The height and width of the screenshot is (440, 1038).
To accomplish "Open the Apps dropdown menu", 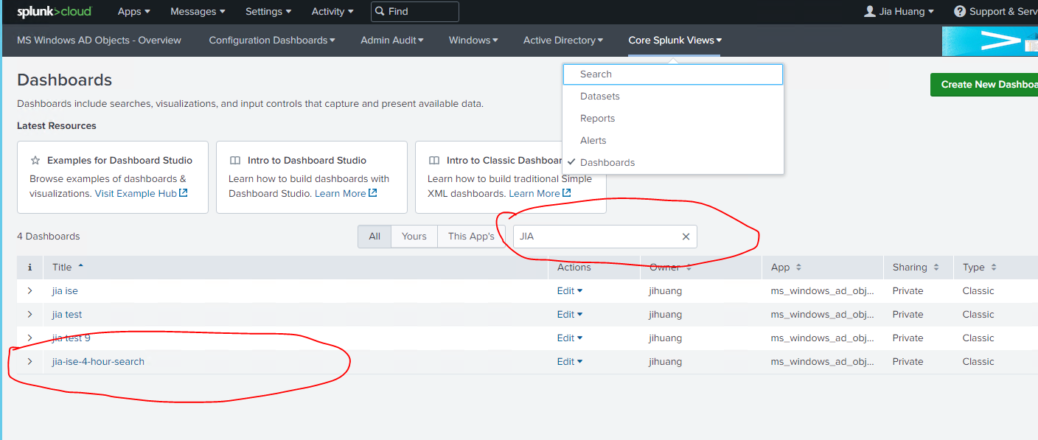I will point(133,12).
